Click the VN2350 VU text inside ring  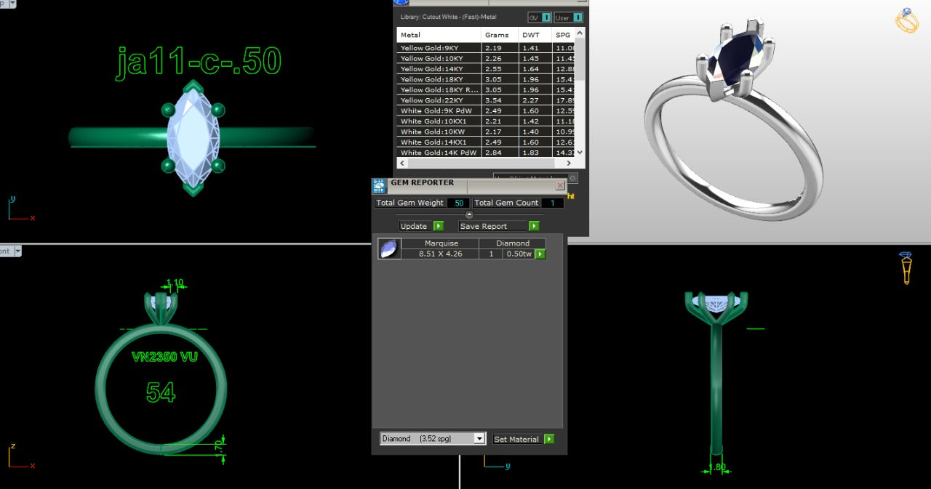coord(165,357)
